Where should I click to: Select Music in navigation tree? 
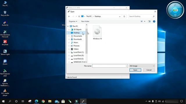pos(76,42)
